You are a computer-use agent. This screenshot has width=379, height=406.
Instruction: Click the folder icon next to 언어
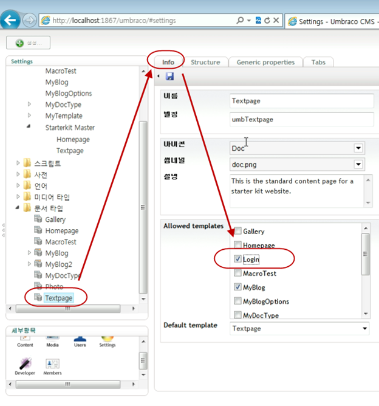[27, 185]
